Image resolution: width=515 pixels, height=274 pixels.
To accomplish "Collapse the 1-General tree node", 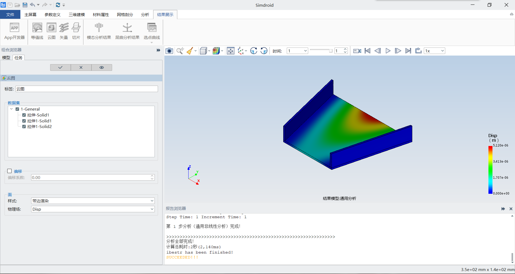I will pyautogui.click(x=12, y=109).
